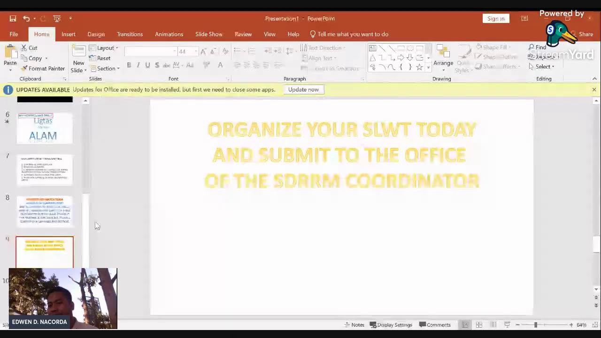
Task: Increase the font size
Action: [203, 51]
